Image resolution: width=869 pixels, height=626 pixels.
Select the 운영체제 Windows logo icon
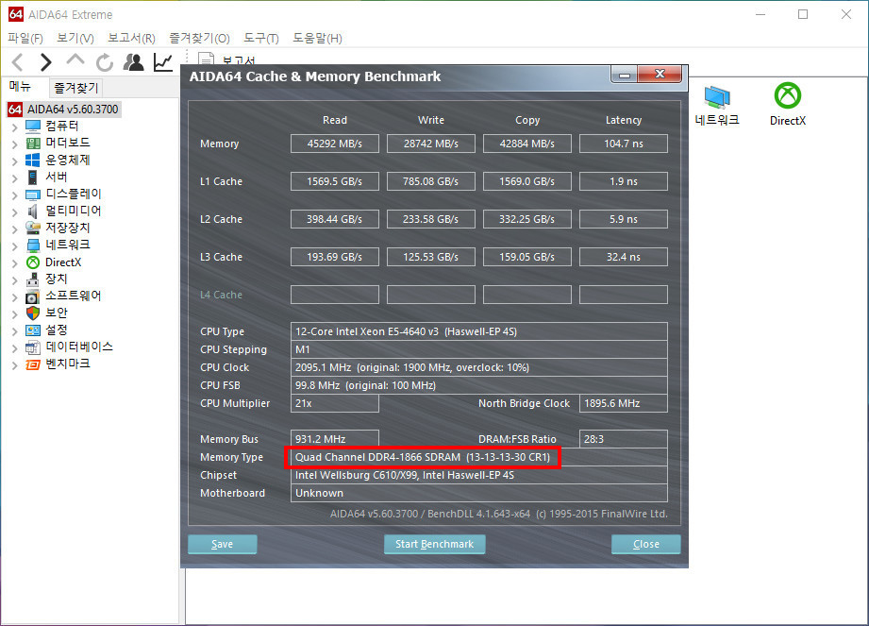tap(33, 160)
